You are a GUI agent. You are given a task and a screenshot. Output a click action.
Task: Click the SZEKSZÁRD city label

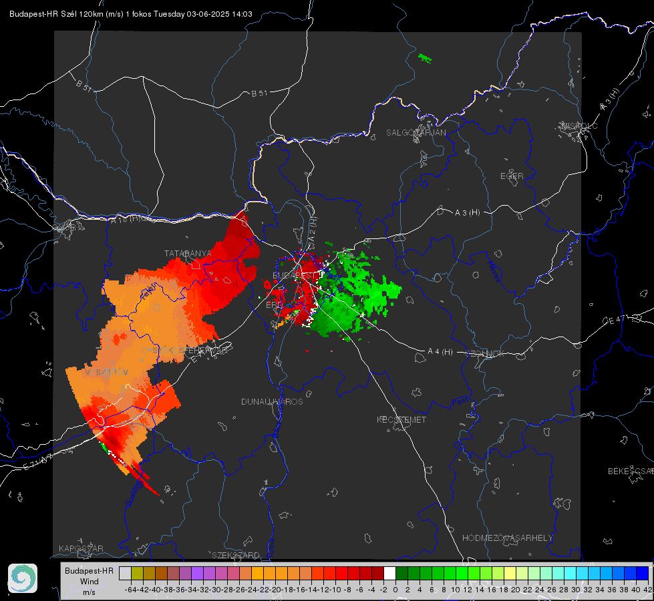coord(236,555)
